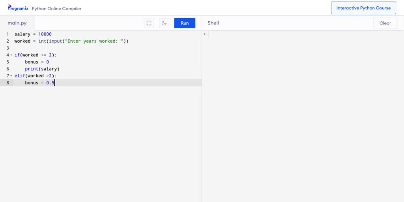Open the Interactive Python Course link
404x202 pixels.
[x=363, y=8]
